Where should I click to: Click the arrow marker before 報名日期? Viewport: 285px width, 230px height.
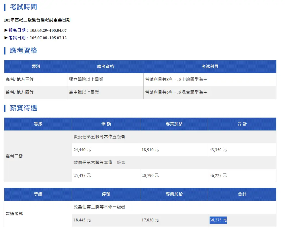pos(6,30)
